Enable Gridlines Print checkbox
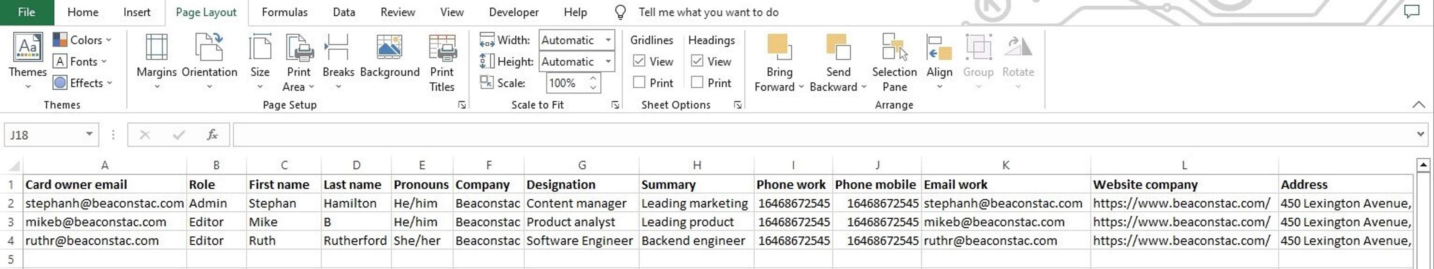Image resolution: width=1434 pixels, height=269 pixels. point(639,83)
